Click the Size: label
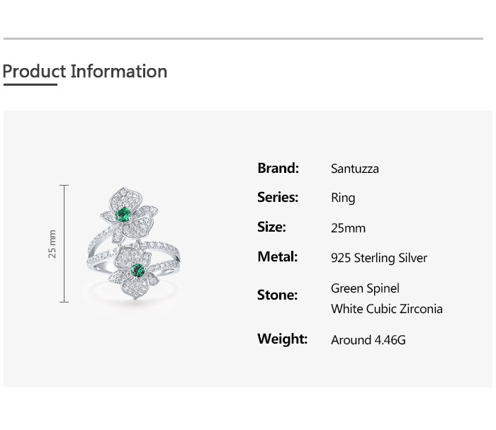 point(271,227)
